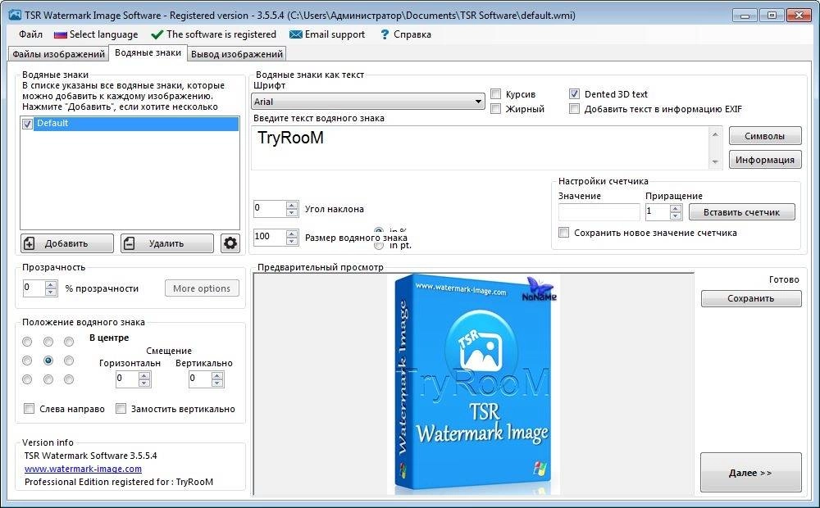Increase % прозрачности value
This screenshot has height=508, width=820.
(51, 284)
